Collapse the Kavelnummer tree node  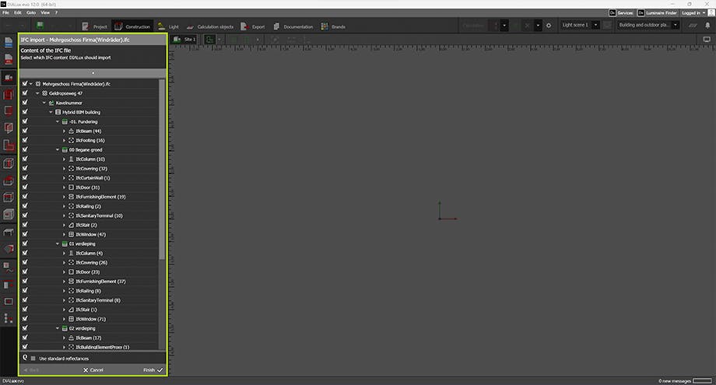pyautogui.click(x=44, y=103)
